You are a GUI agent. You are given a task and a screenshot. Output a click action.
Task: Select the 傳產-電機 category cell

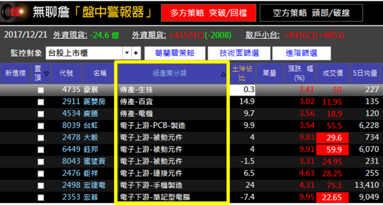(x=172, y=114)
